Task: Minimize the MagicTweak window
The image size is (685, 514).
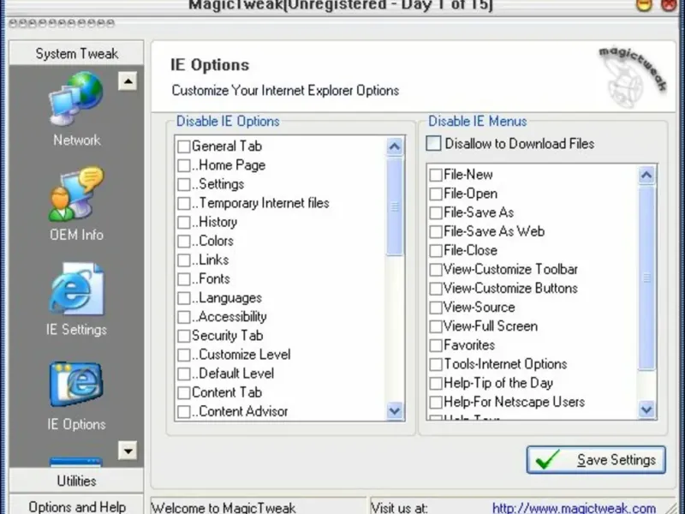Action: (644, 4)
